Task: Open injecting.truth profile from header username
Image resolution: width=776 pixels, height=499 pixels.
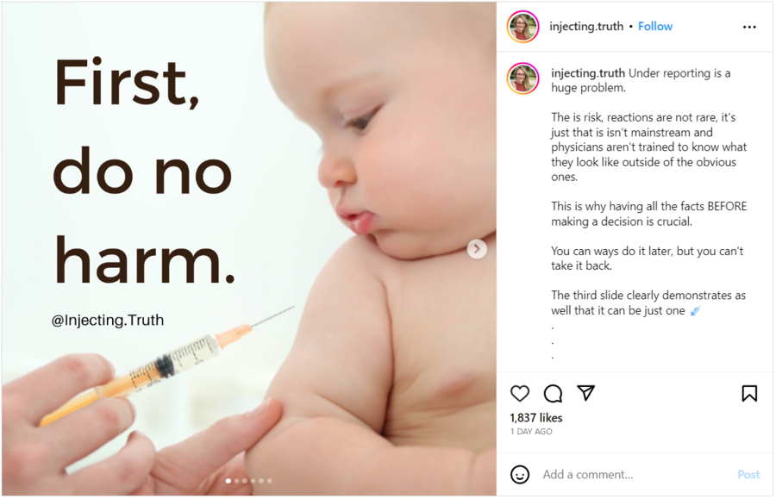Action: pyautogui.click(x=586, y=26)
